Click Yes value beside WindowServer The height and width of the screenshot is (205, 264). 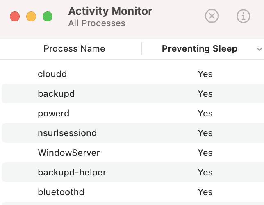205,153
